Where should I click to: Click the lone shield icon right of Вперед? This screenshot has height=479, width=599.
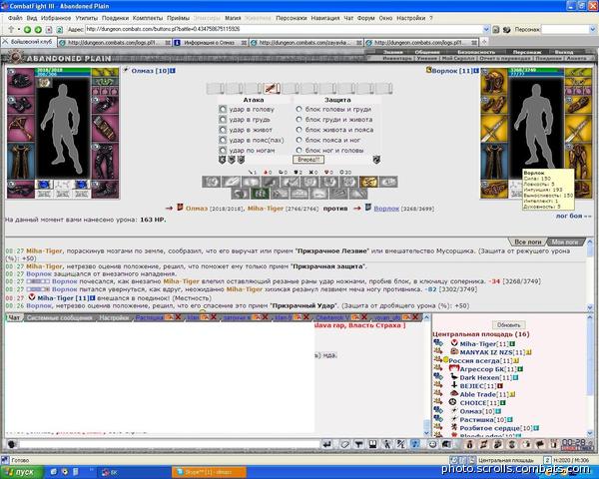coord(376,160)
